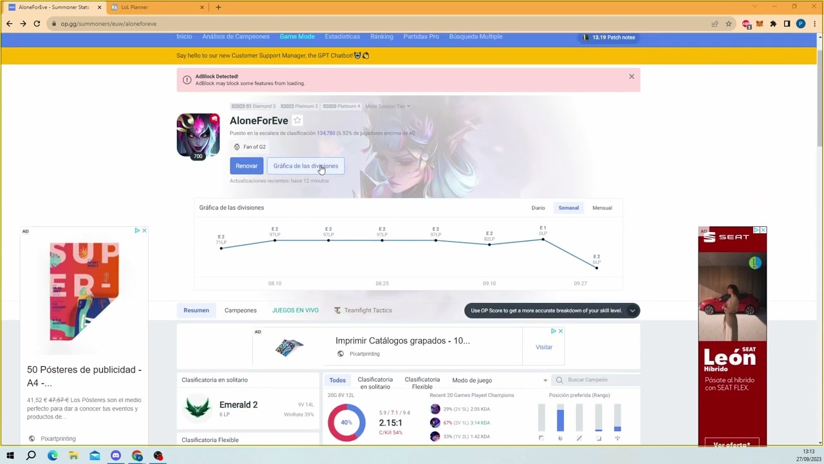Toggle the browser side panel
Image resolution: width=824 pixels, height=464 pixels.
(787, 24)
